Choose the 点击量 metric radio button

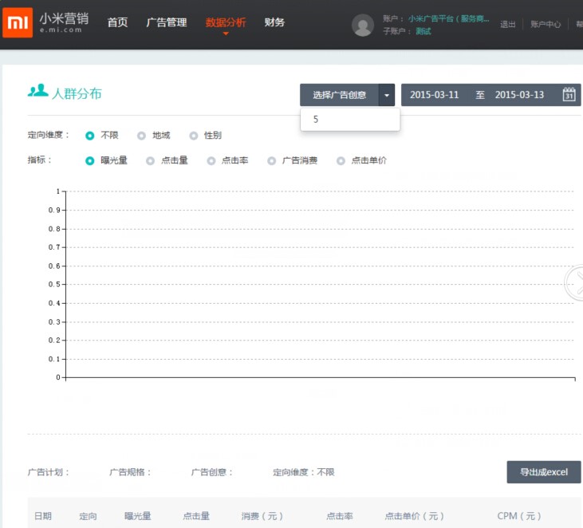(x=151, y=160)
